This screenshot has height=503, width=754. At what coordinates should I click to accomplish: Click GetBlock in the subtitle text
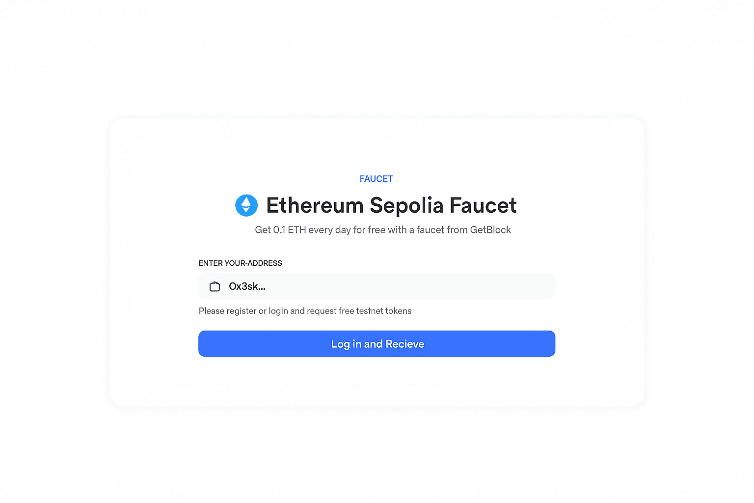(x=490, y=230)
